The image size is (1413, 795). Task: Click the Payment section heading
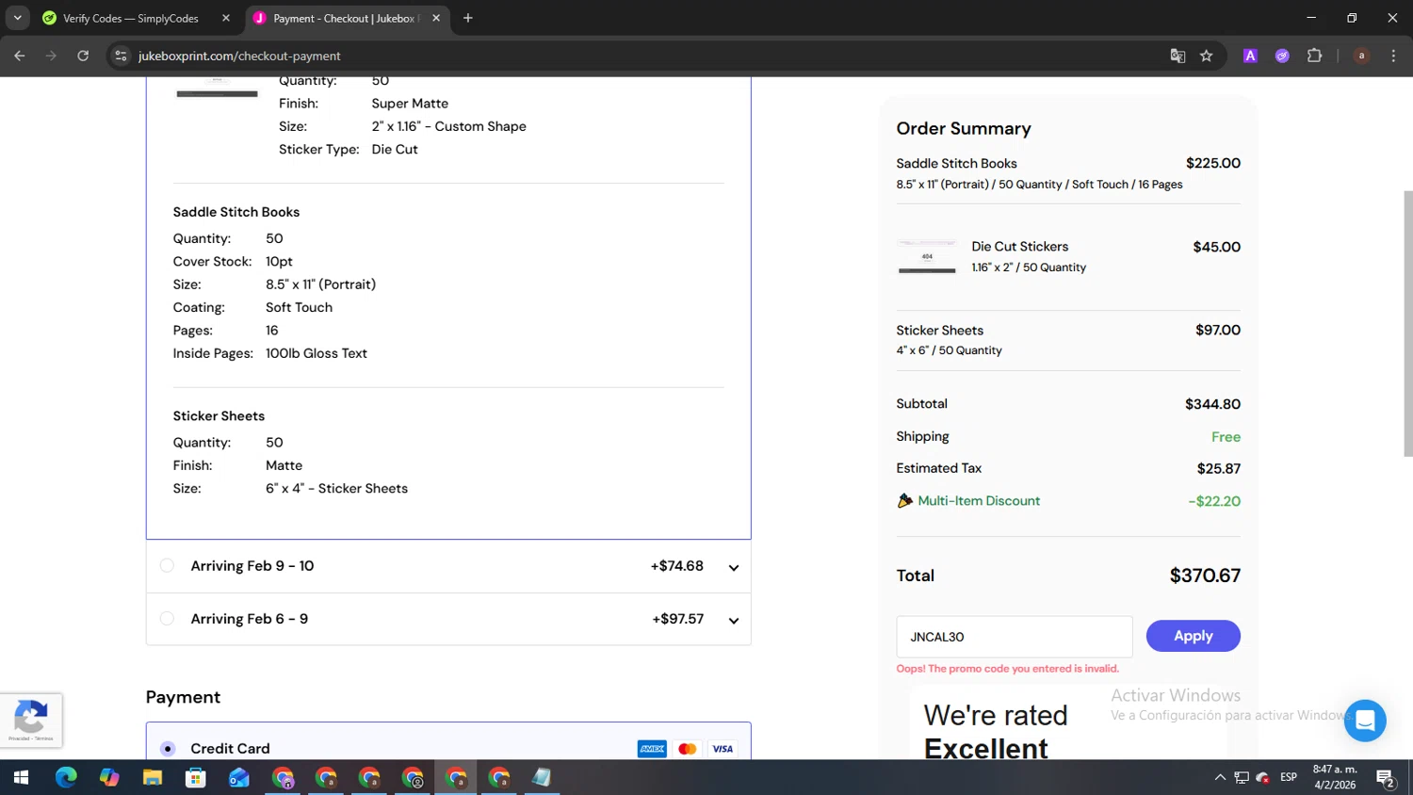click(x=183, y=697)
